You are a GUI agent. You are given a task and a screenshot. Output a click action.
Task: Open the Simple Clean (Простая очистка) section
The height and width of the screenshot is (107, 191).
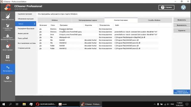pyautogui.click(x=7, y=17)
